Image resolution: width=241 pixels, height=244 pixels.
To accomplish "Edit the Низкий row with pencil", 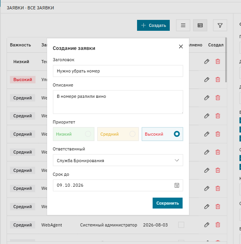I will pyautogui.click(x=207, y=62).
